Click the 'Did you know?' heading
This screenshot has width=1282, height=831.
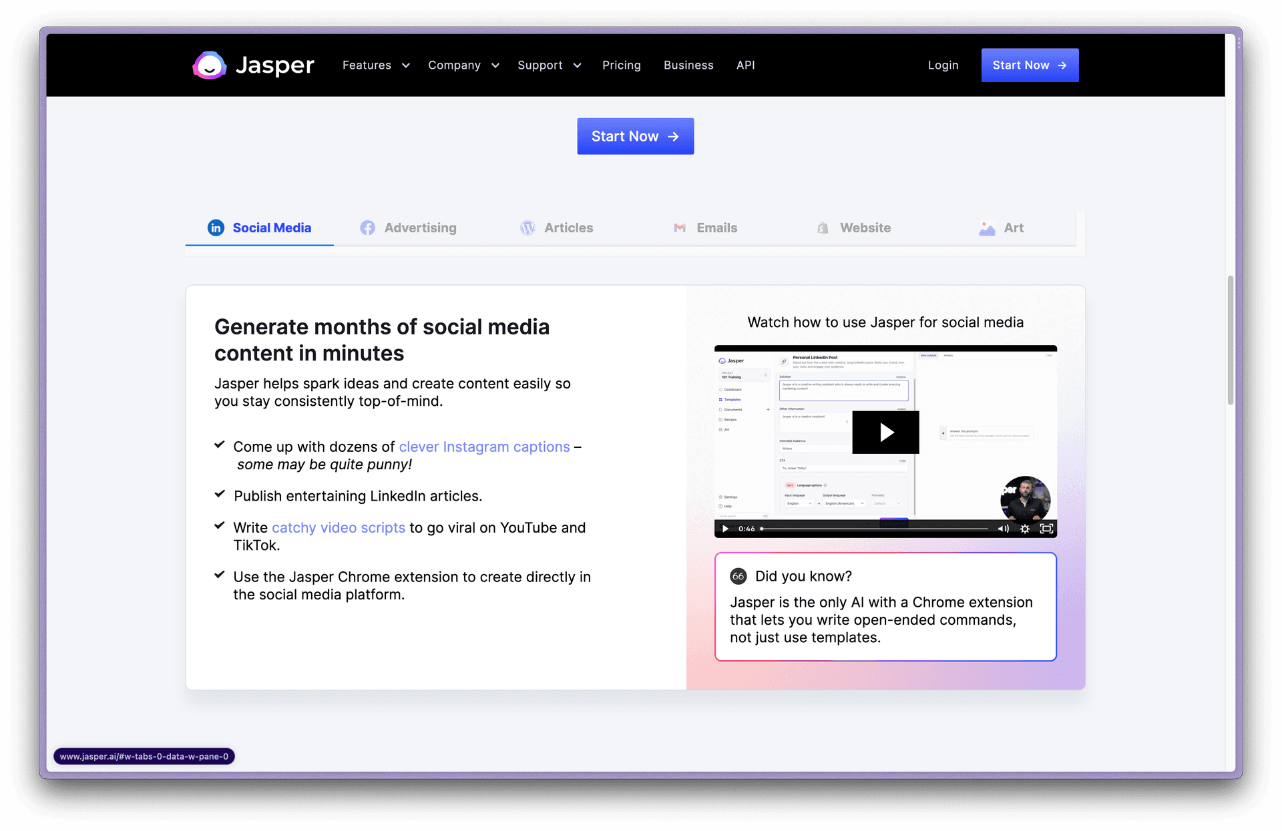[803, 576]
